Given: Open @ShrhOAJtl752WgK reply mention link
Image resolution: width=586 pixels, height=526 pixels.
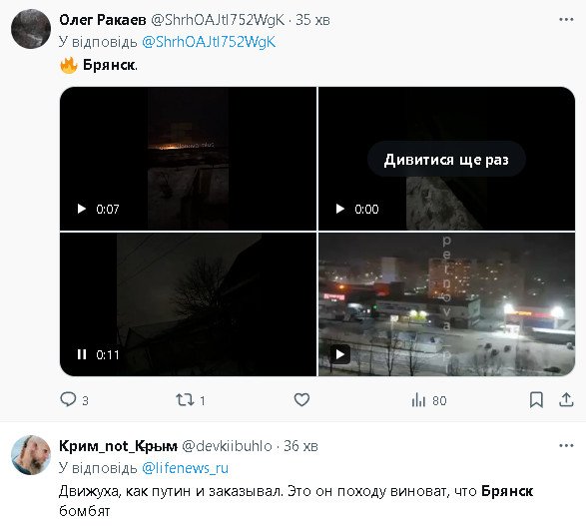Looking at the screenshot, I should tap(209, 42).
